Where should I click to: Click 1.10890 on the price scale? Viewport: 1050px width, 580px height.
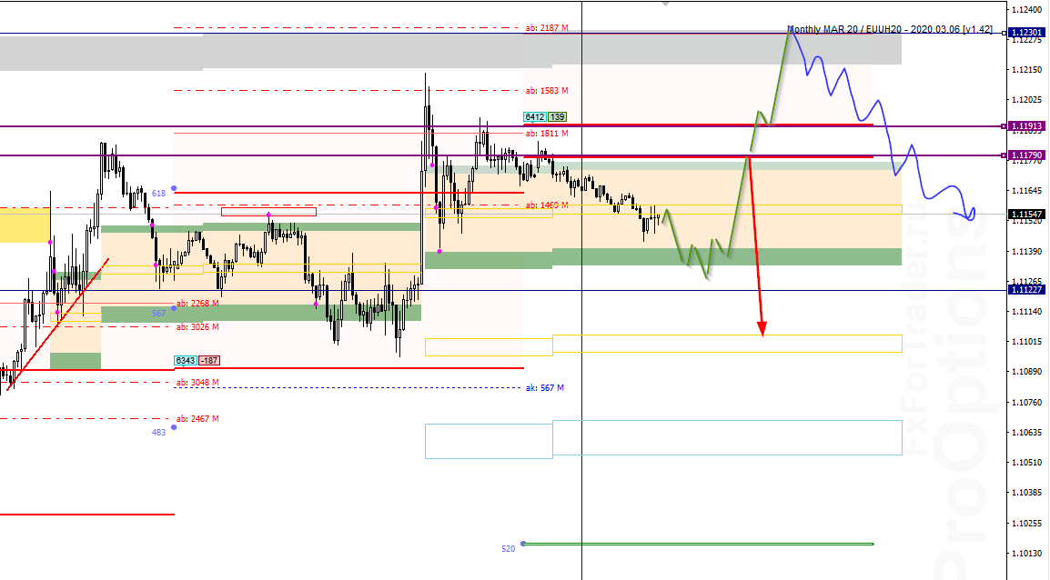click(1026, 371)
